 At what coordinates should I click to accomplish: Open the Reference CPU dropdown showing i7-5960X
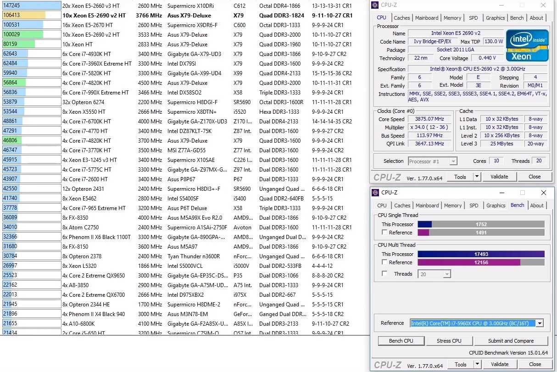(540, 323)
